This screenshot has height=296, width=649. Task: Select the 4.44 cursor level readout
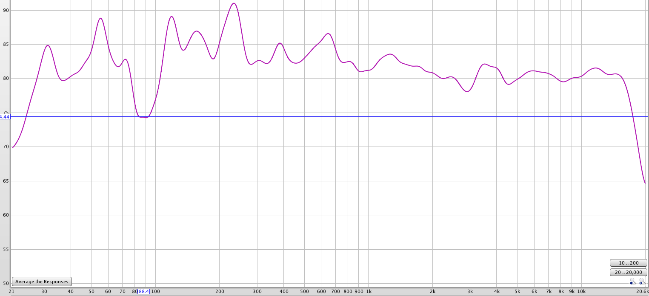(5, 116)
